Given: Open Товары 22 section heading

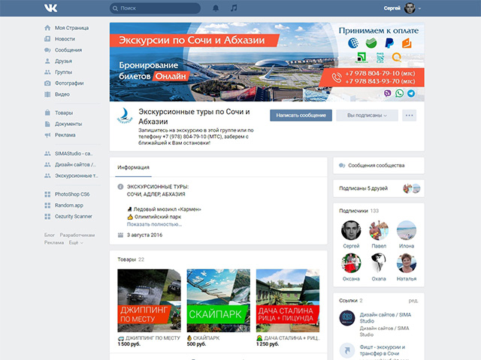Looking at the screenshot, I should point(131,259).
